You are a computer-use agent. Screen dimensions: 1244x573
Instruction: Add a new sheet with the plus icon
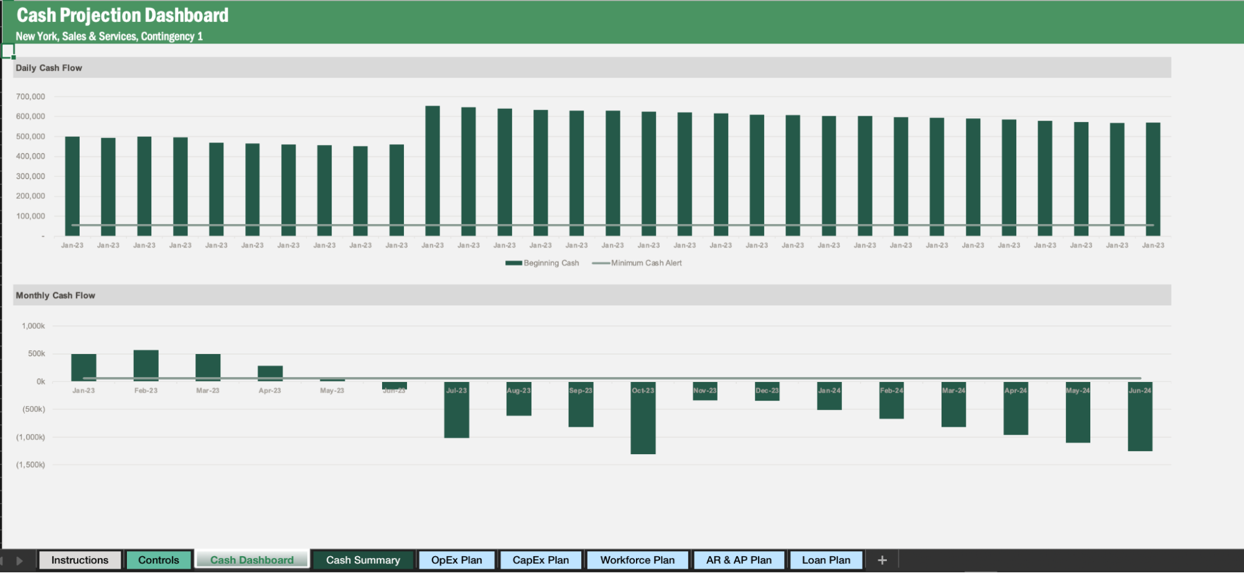[x=882, y=559]
